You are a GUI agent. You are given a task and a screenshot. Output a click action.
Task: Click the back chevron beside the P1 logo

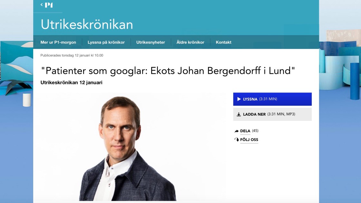(42, 5)
